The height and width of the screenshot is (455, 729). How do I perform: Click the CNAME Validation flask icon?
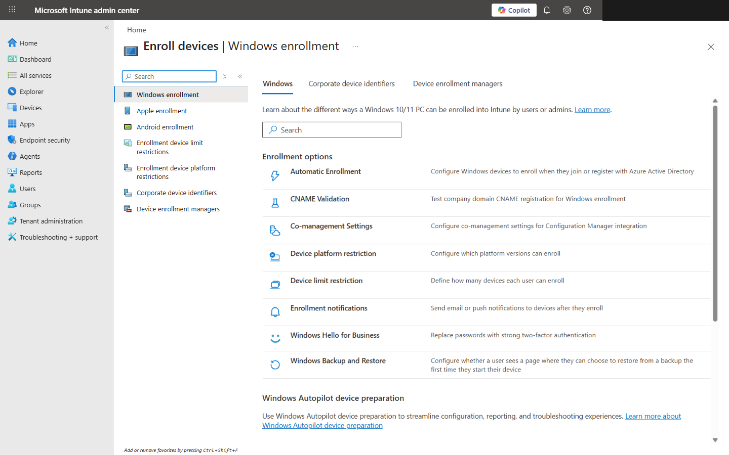tap(275, 203)
